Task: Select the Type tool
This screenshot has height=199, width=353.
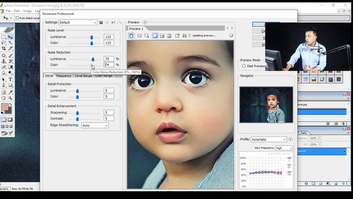Action: pos(10,80)
